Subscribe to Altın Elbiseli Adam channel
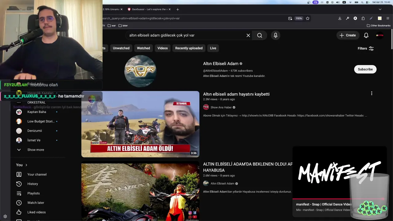Image resolution: width=393 pixels, height=221 pixels. (365, 69)
